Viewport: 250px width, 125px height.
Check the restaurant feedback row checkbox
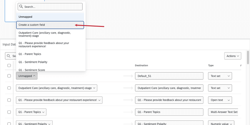pyautogui.click(x=9, y=100)
